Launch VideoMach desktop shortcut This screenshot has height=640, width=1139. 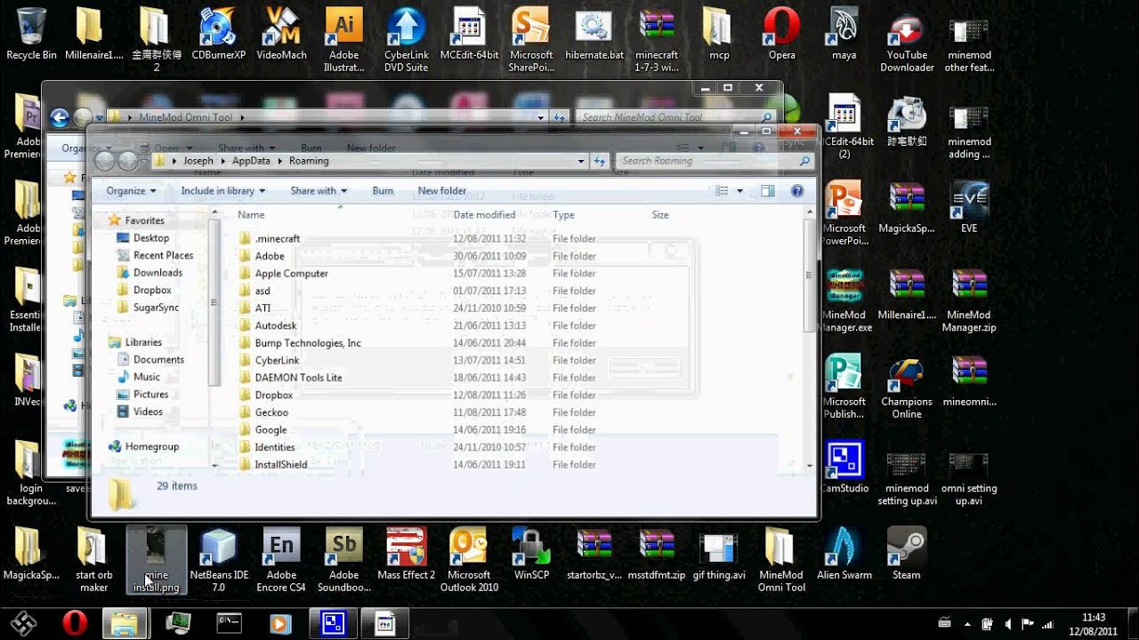[281, 34]
